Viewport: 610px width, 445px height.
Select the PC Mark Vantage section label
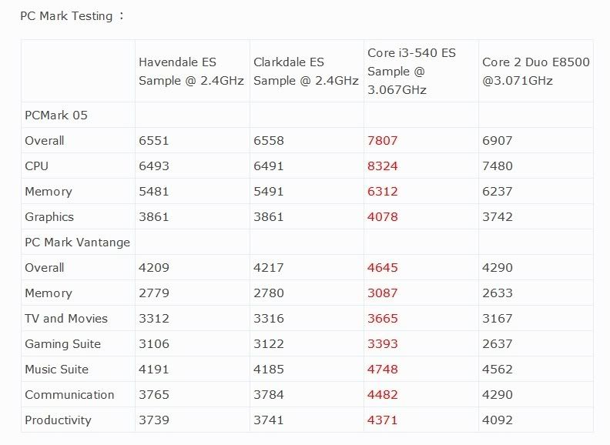(77, 243)
